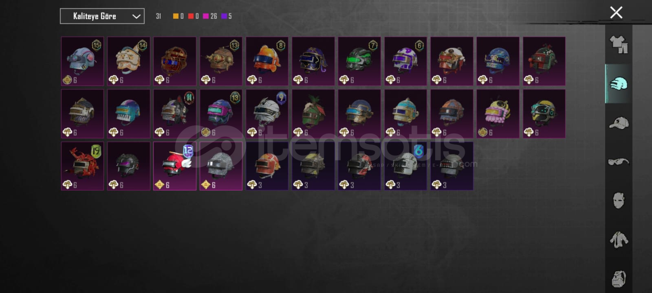Screen dimensions: 652x293
Task: Select the helmet skin with level 15 badge
Action: [x=82, y=61]
